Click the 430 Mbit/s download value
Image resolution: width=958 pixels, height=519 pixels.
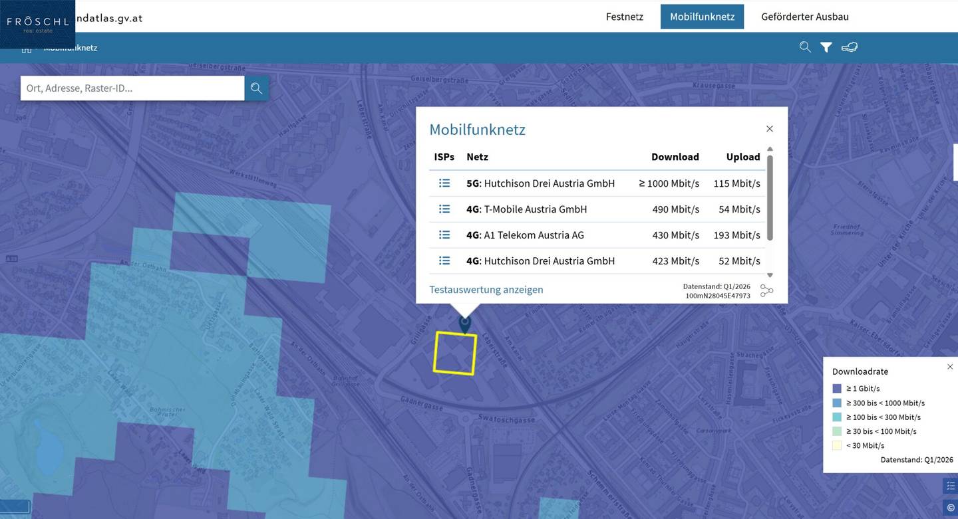676,235
